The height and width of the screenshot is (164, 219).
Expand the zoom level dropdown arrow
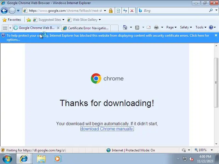[x=212, y=150]
